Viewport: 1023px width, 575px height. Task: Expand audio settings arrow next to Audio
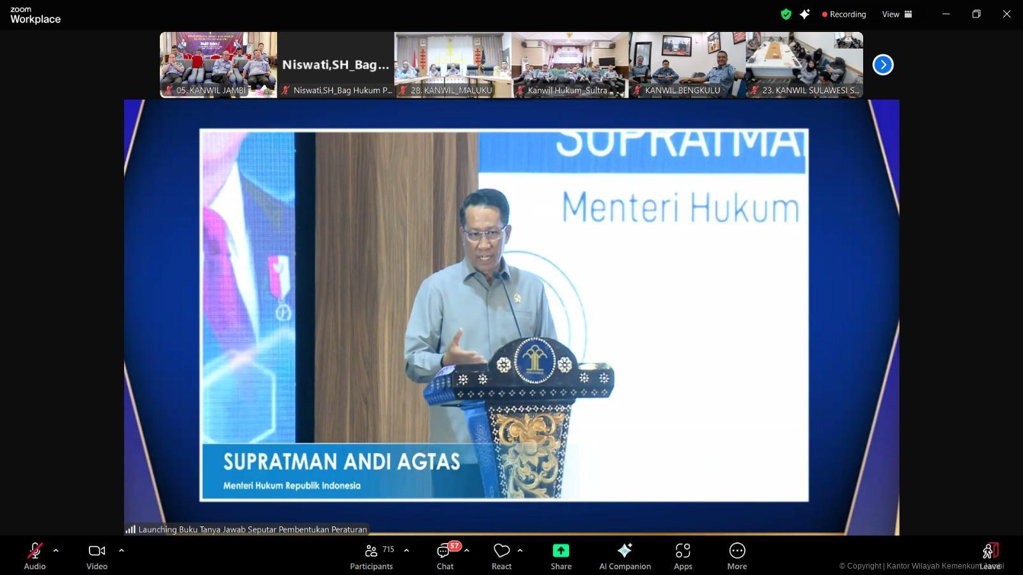(x=56, y=550)
